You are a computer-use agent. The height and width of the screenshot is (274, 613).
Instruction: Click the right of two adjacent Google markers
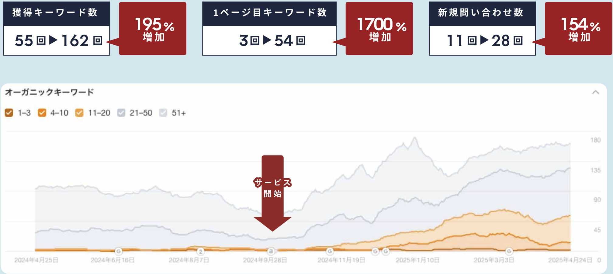[386, 251]
